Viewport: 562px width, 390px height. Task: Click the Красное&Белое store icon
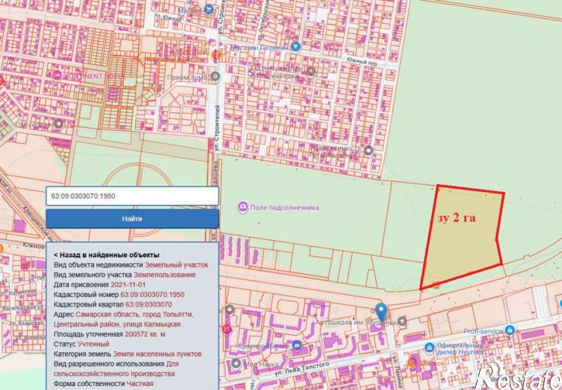point(296,346)
